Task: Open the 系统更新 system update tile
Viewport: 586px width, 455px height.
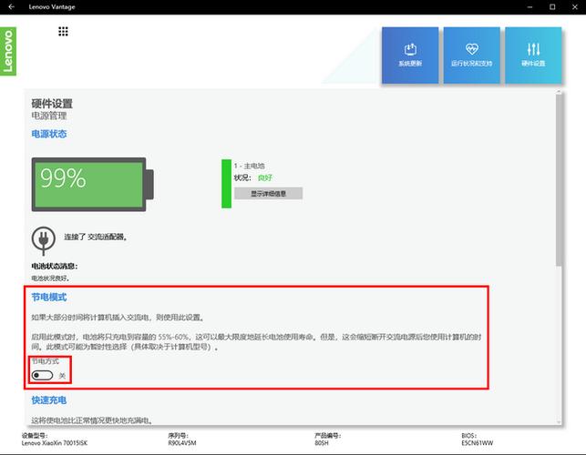Action: (x=410, y=56)
